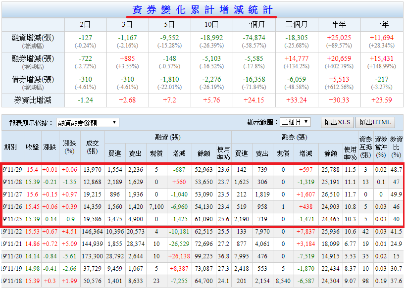406x291 pixels.
Task: Click the 2日 column header
Action: (85, 25)
